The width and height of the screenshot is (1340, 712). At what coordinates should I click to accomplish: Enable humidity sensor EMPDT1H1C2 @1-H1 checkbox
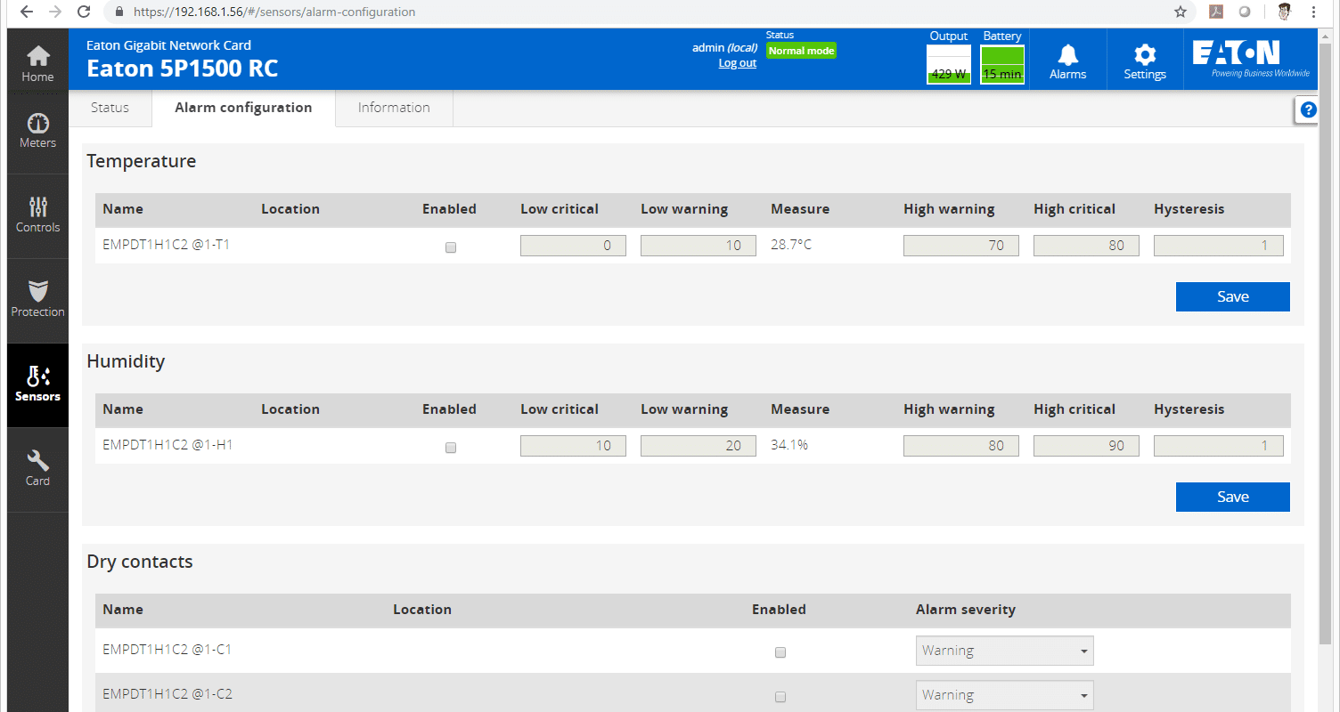[x=450, y=448]
